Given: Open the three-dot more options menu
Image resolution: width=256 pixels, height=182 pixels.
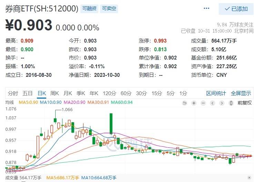Looking at the screenshot, I should [207, 8].
